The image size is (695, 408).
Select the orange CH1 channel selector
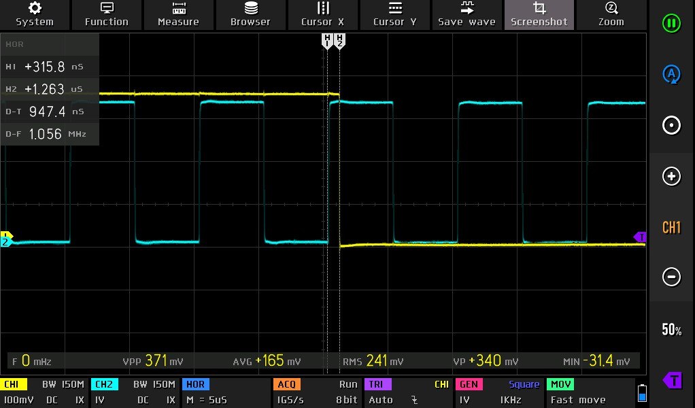(671, 227)
